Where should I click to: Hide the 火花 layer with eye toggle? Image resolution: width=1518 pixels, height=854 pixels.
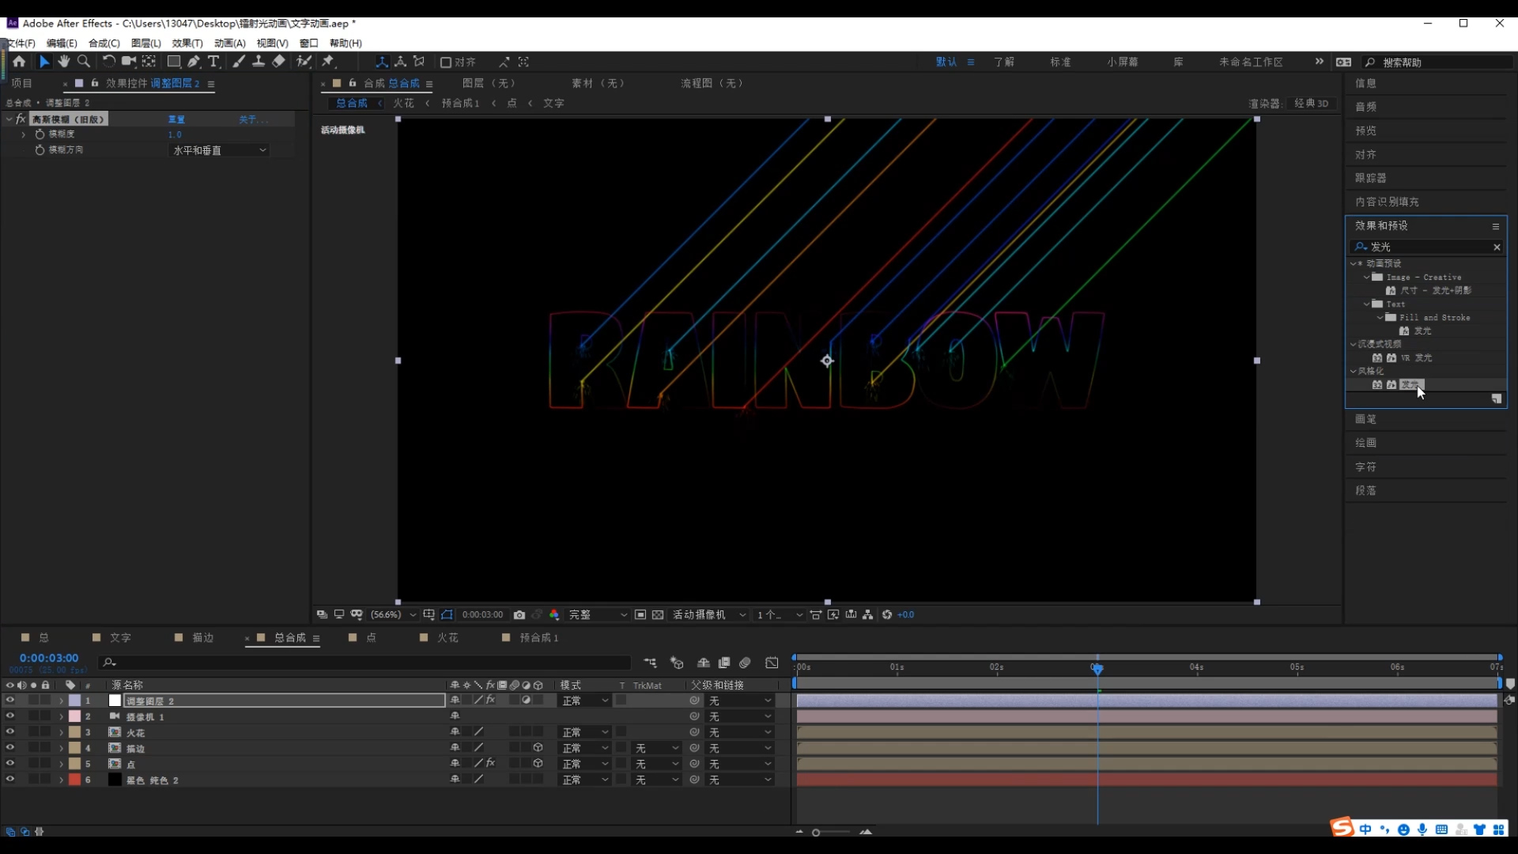click(9, 732)
